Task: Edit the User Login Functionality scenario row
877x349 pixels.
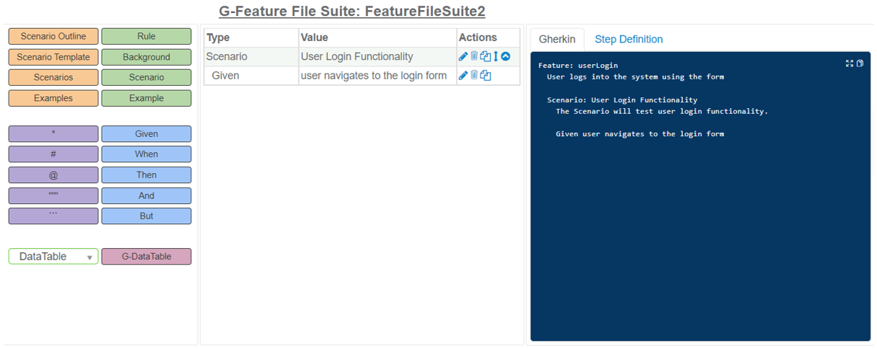Action: (463, 56)
